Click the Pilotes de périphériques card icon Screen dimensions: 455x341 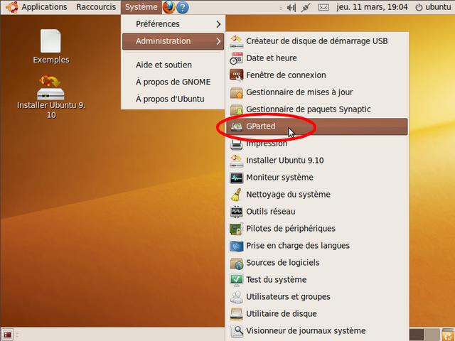[x=236, y=229]
